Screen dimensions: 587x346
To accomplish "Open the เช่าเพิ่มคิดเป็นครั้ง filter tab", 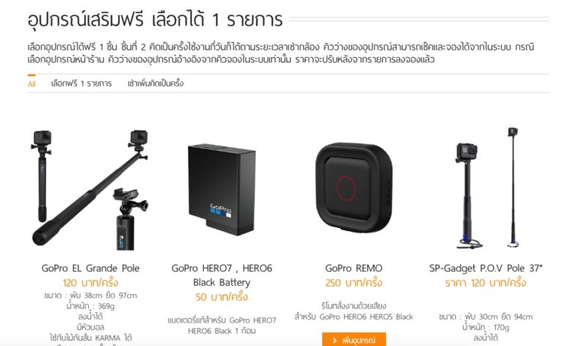I will 156,84.
